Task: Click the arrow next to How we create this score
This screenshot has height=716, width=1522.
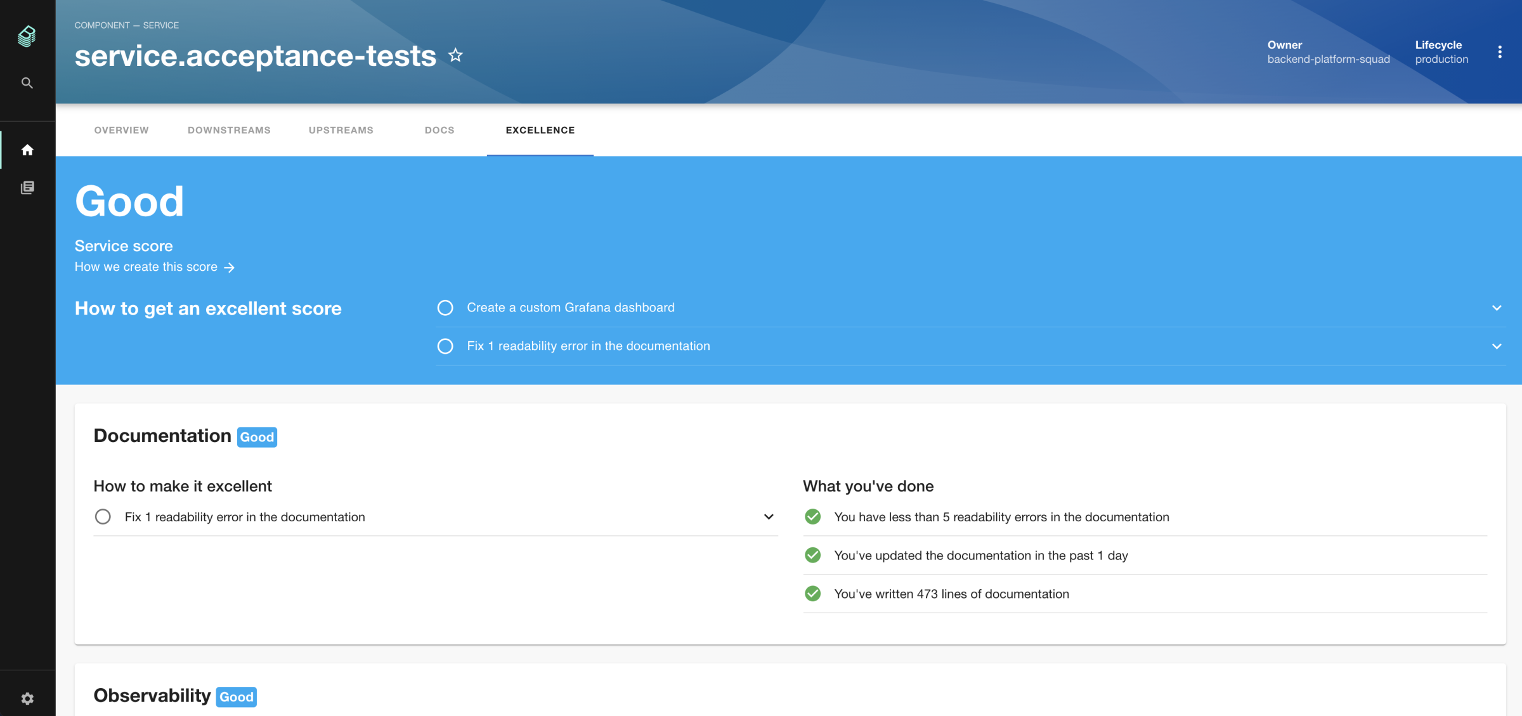Action: pyautogui.click(x=230, y=268)
